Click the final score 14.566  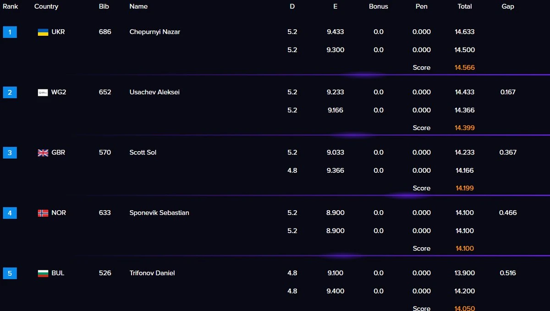pyautogui.click(x=465, y=67)
